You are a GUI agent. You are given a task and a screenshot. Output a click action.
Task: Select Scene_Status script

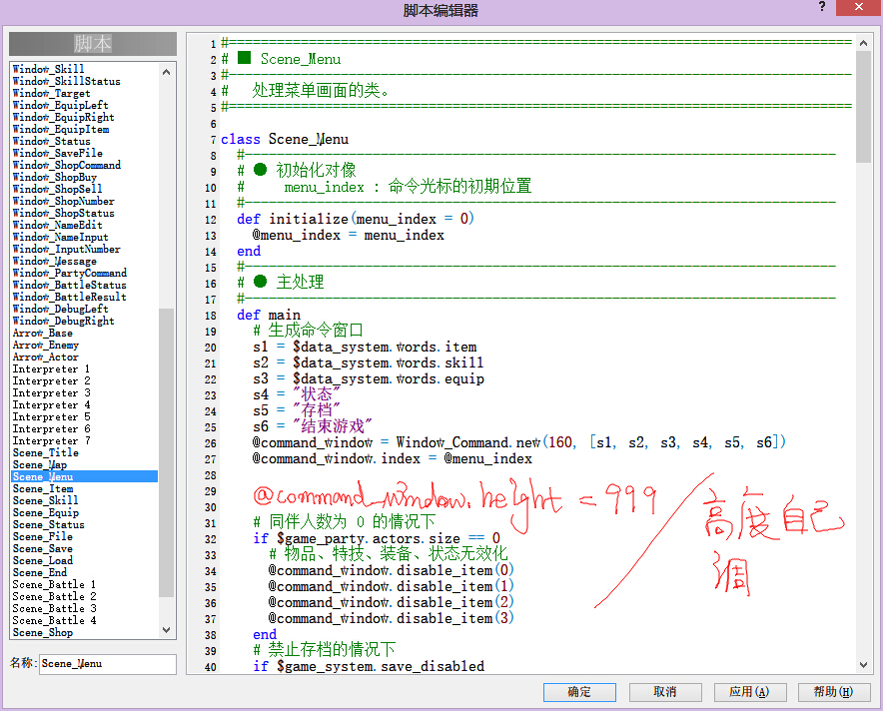click(48, 524)
